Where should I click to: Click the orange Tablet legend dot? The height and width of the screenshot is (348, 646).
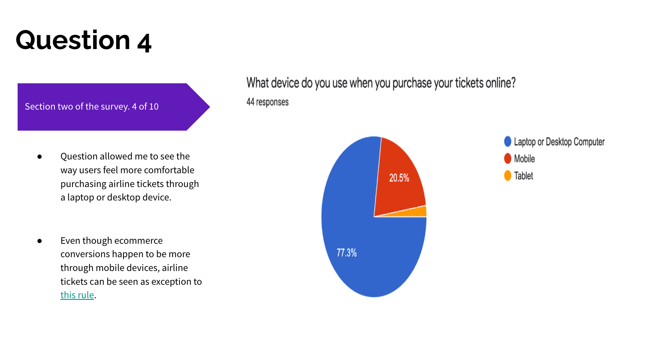click(x=508, y=176)
